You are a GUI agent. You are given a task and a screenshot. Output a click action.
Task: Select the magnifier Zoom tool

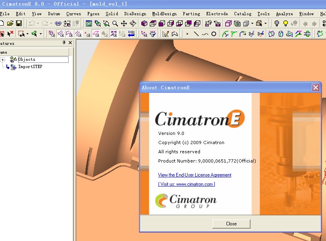pos(115,24)
